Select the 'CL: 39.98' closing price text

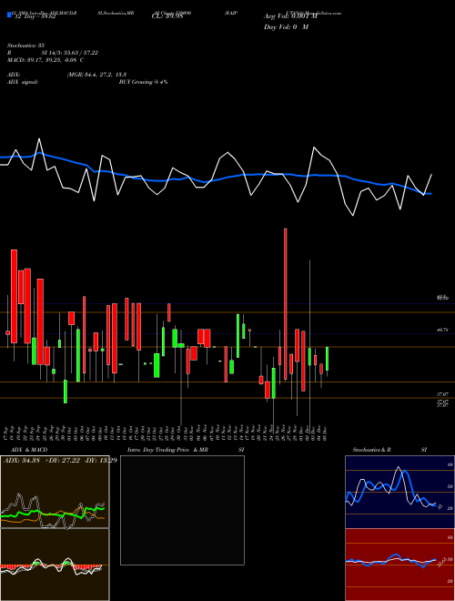click(x=167, y=16)
